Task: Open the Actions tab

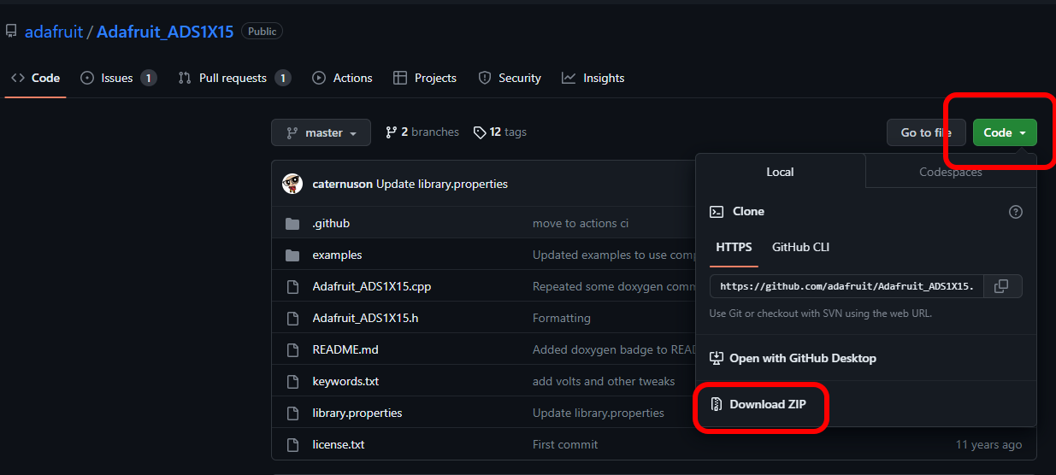Action: pyautogui.click(x=342, y=78)
